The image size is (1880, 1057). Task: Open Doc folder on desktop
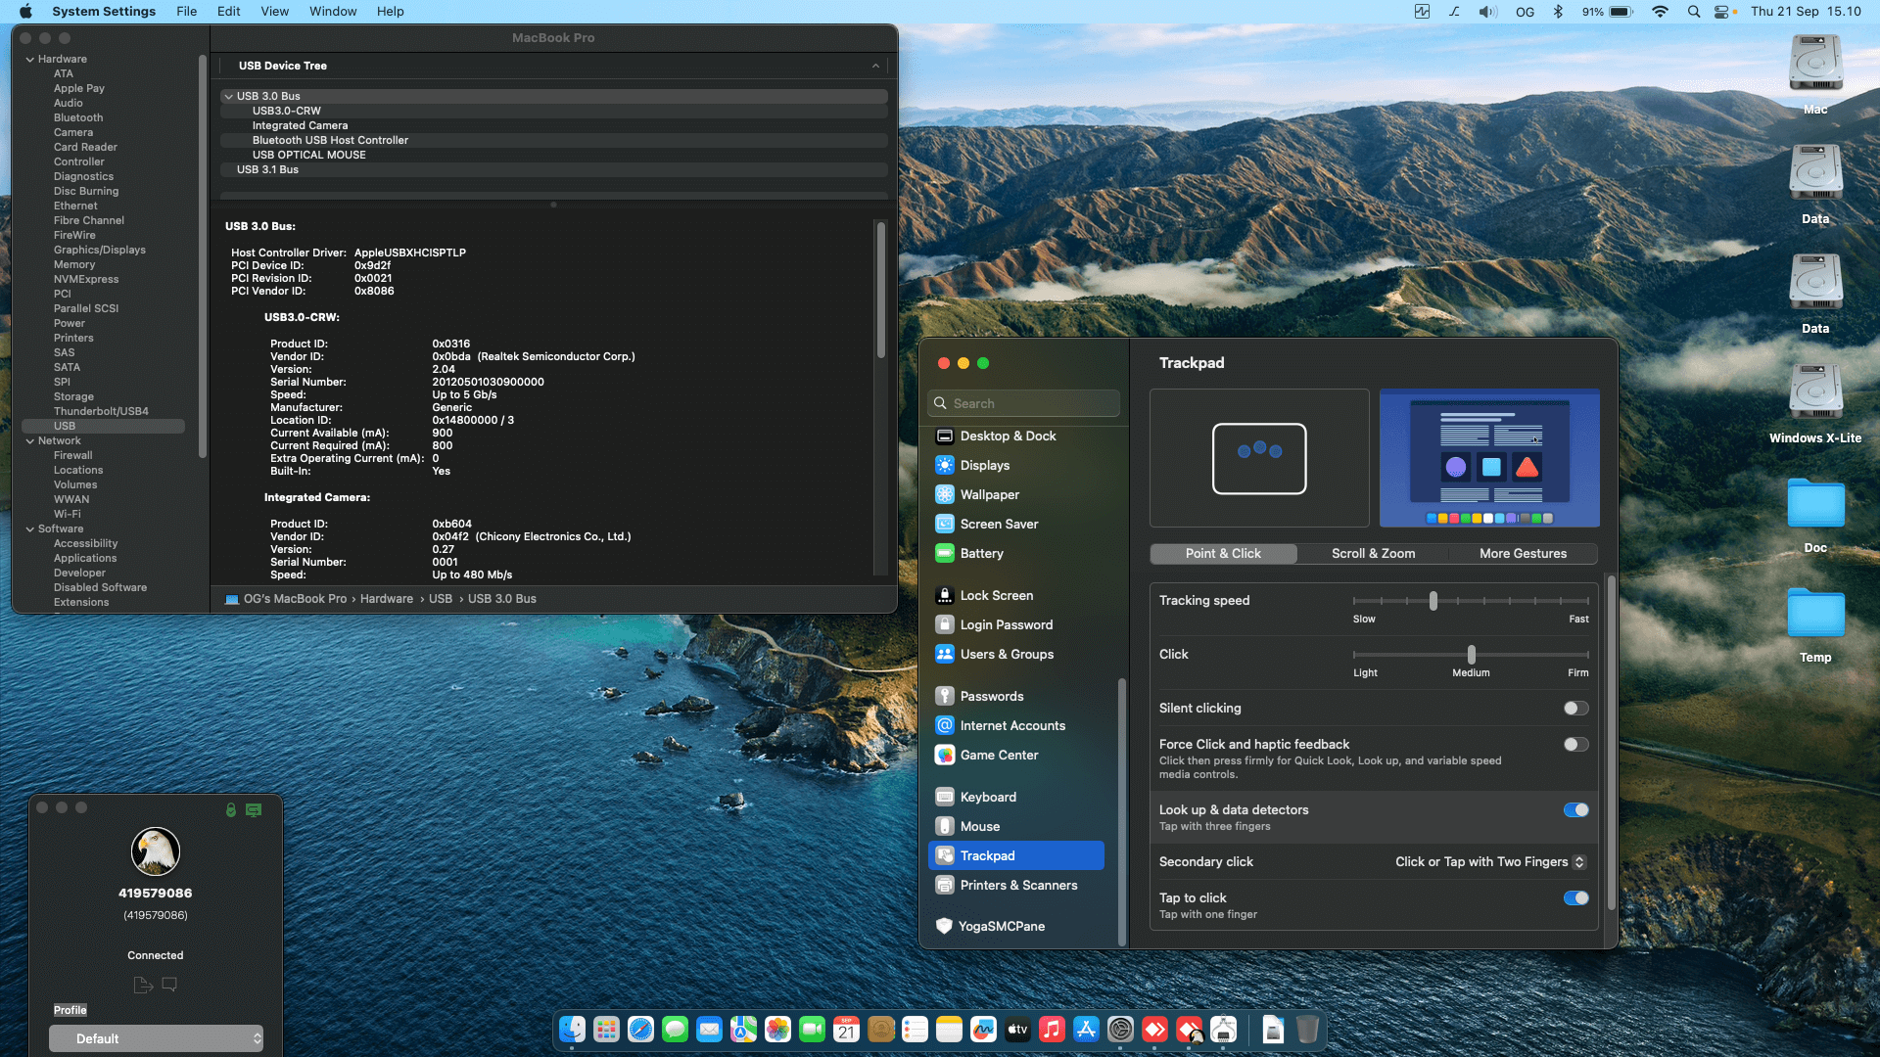pos(1815,514)
